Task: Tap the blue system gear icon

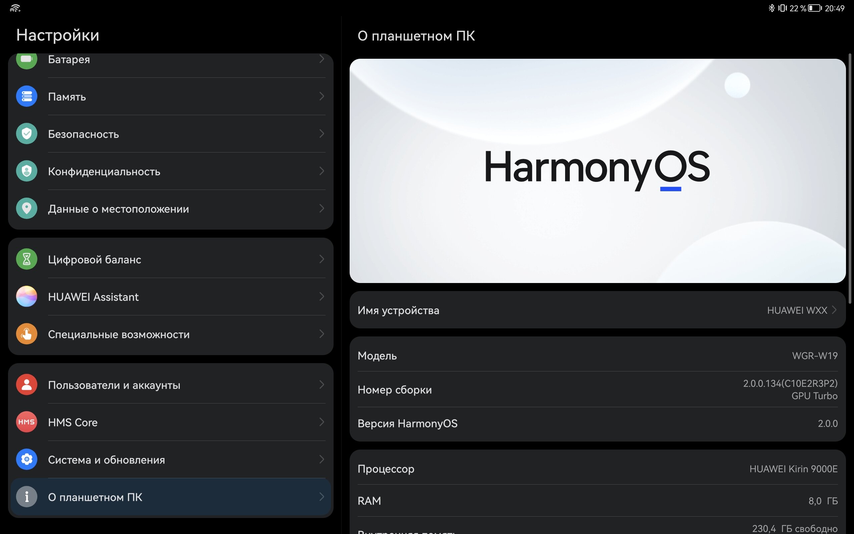Action: tap(26, 460)
